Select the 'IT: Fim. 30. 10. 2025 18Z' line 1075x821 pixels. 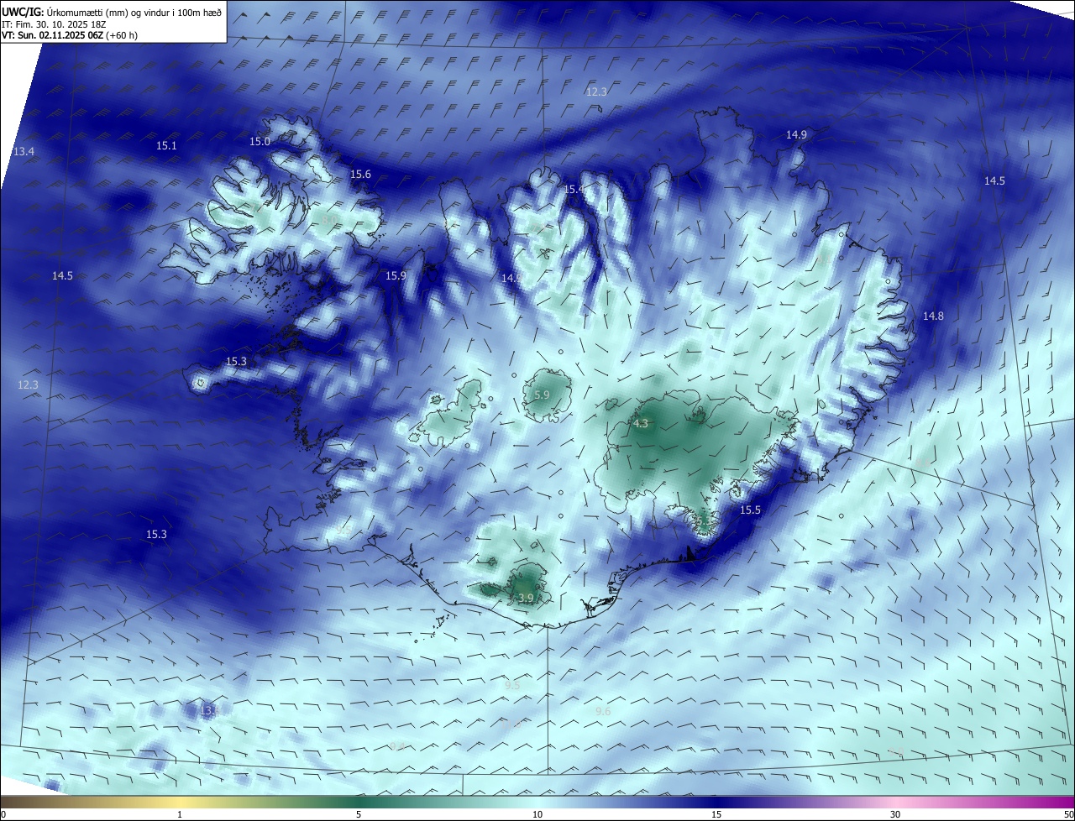(x=54, y=24)
